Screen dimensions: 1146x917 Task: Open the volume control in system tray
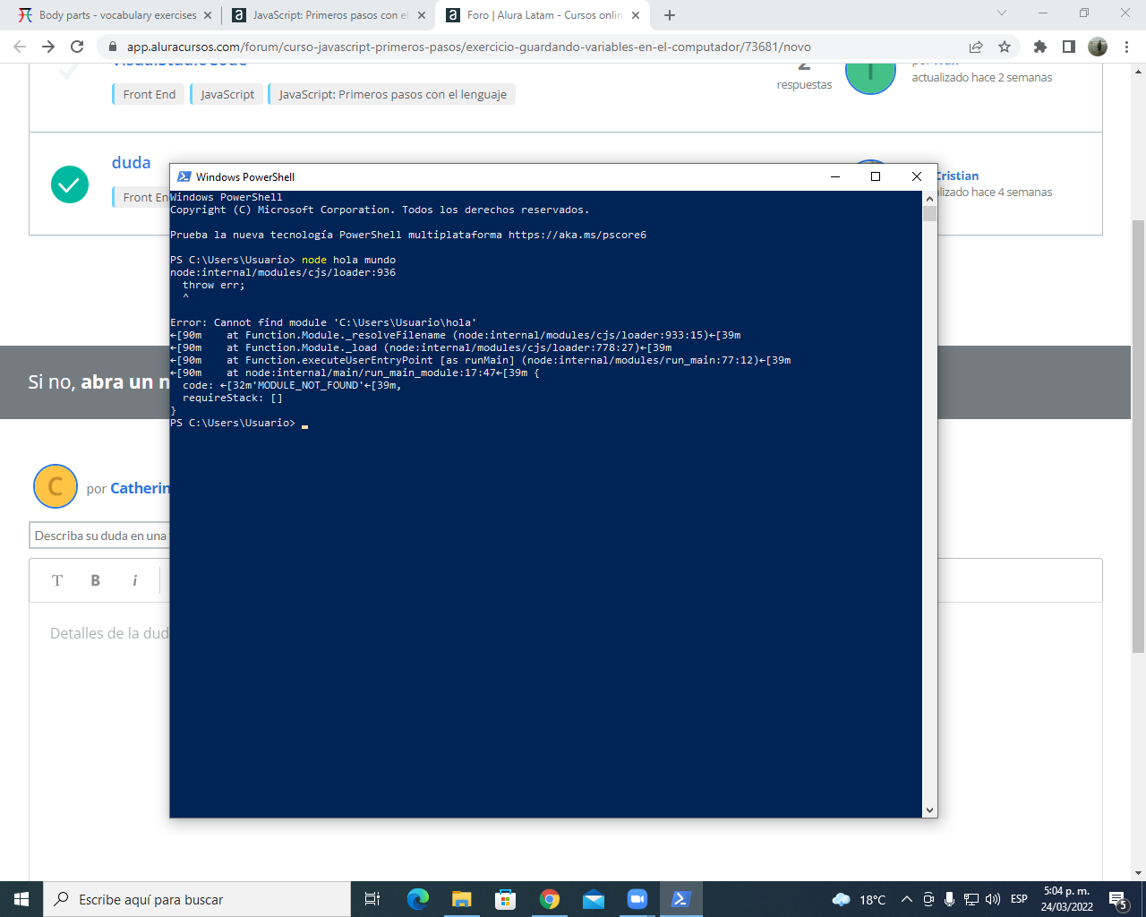click(993, 899)
